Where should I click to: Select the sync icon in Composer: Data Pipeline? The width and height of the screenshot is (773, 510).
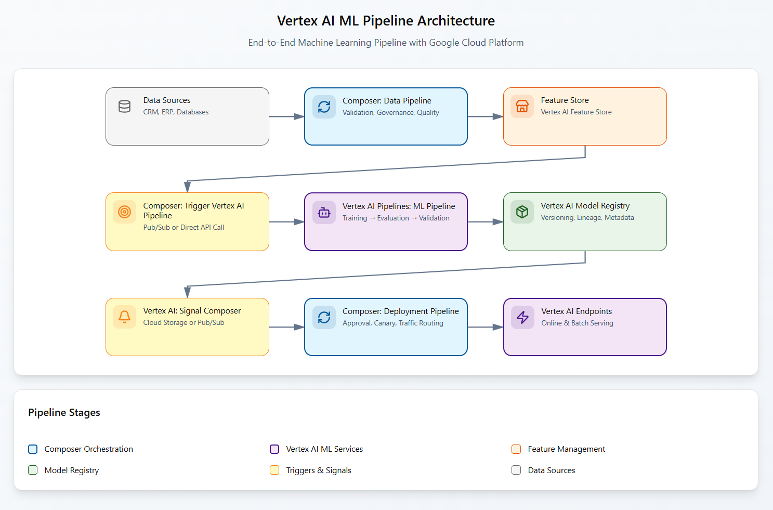click(323, 107)
